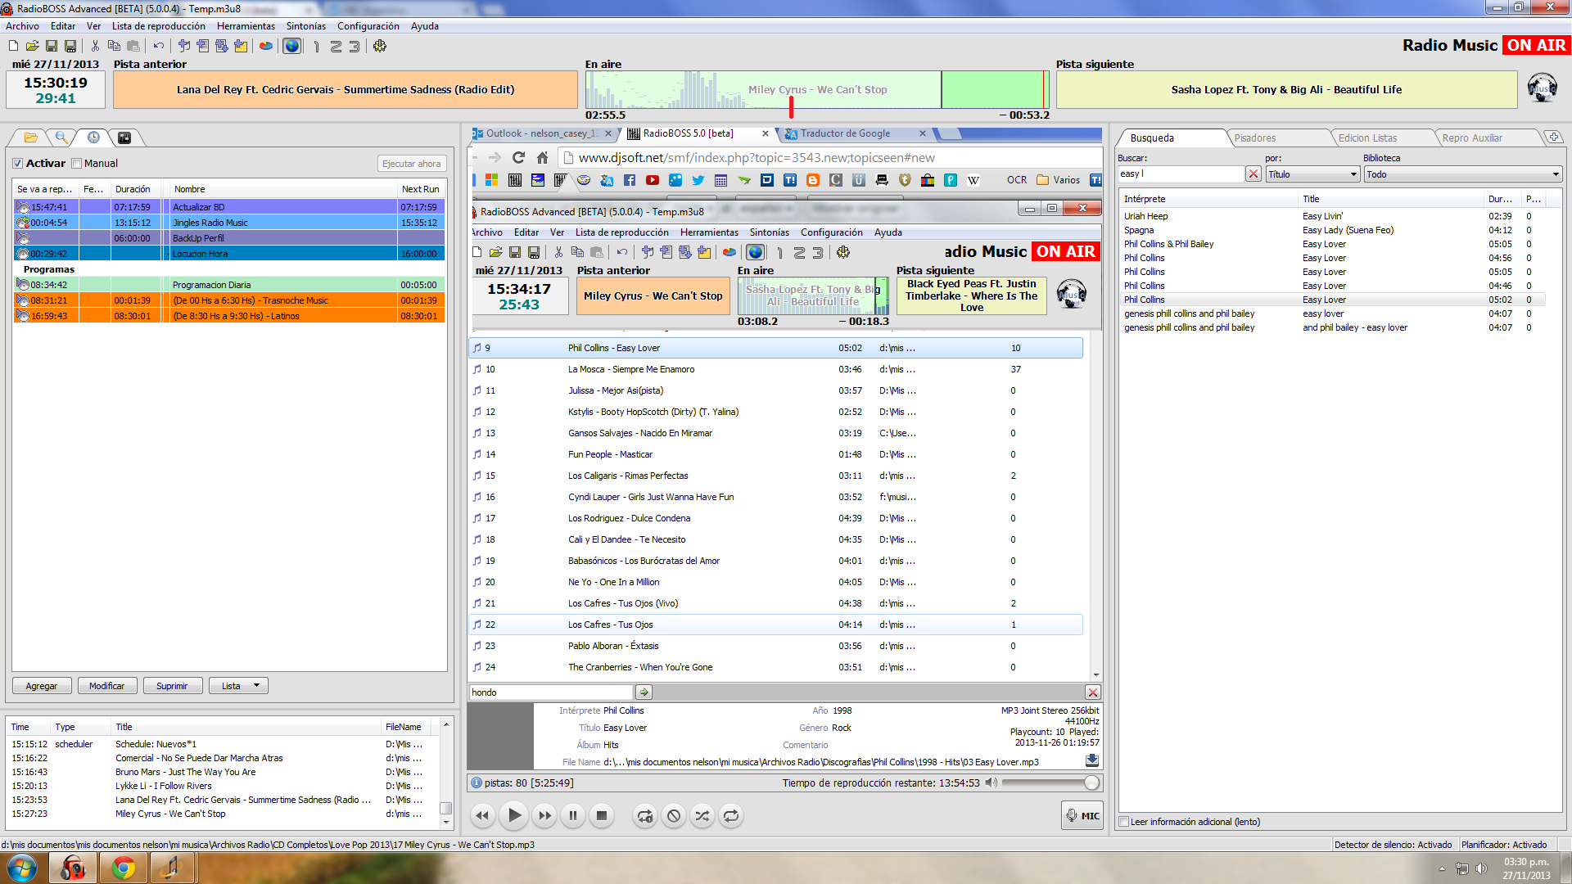Open the Twitter bookmark icon
The image size is (1572, 884).
click(698, 180)
